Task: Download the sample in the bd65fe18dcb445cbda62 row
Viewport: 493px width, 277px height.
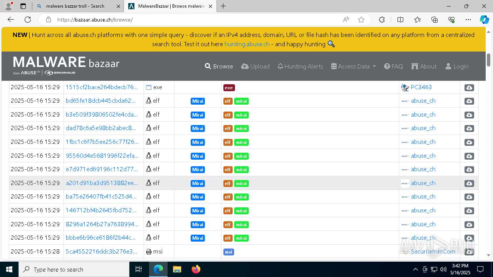Action: (x=469, y=101)
